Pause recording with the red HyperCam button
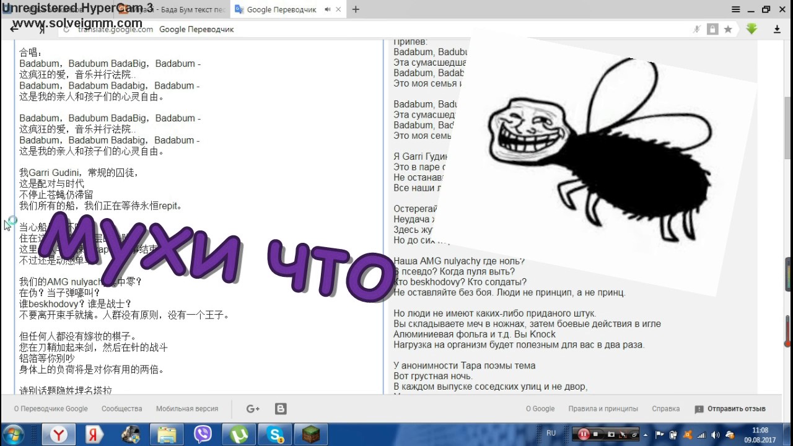Screen dimensions: 793x446 (583, 434)
